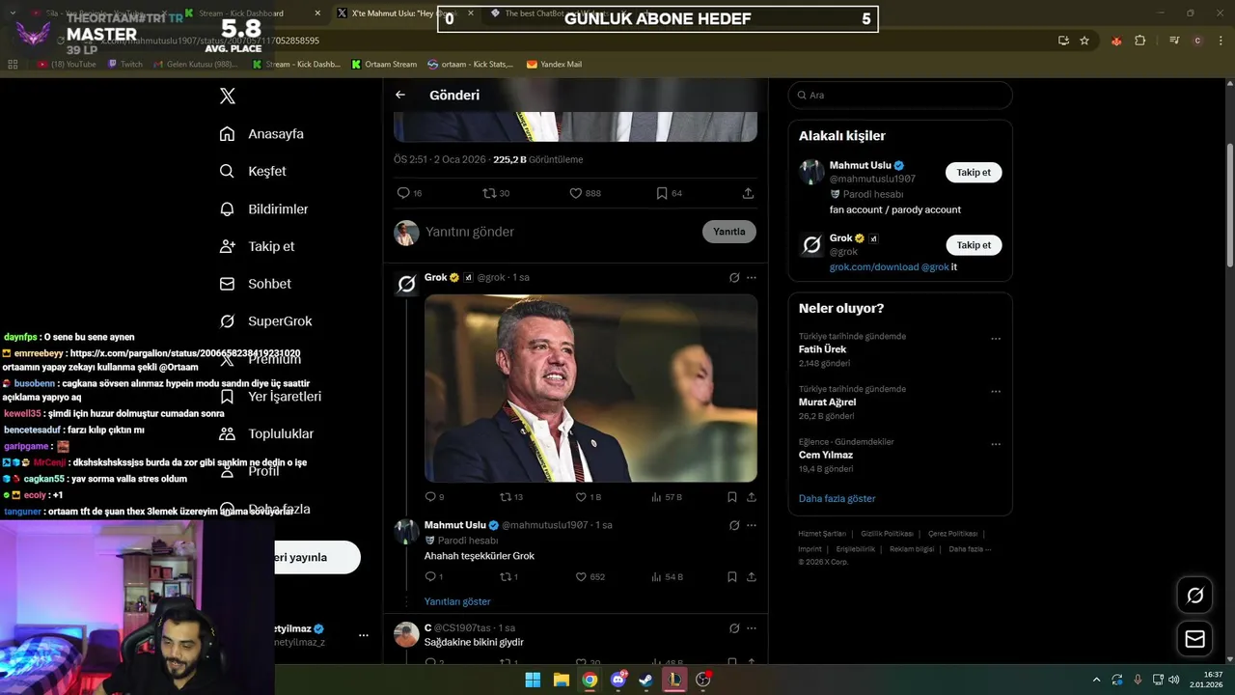Click the Grok icon on the Grok reply
Screen dimensions: 1235x695
coord(734,278)
